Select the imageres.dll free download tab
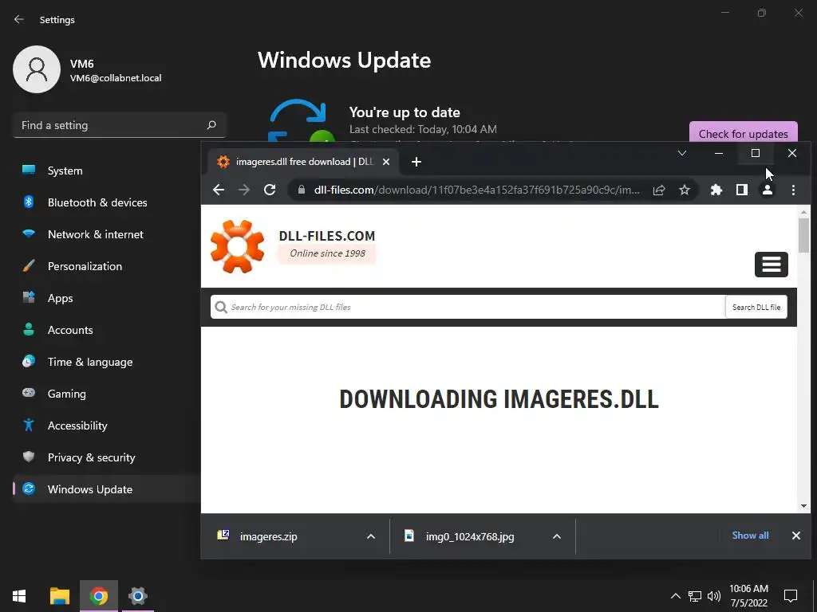The height and width of the screenshot is (612, 817). (x=303, y=162)
